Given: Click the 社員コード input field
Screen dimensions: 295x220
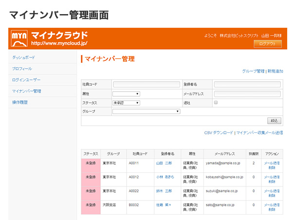Looking at the screenshot, I should click(x=146, y=85).
